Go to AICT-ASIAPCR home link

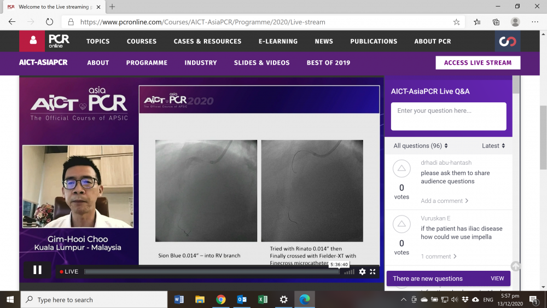pyautogui.click(x=43, y=62)
